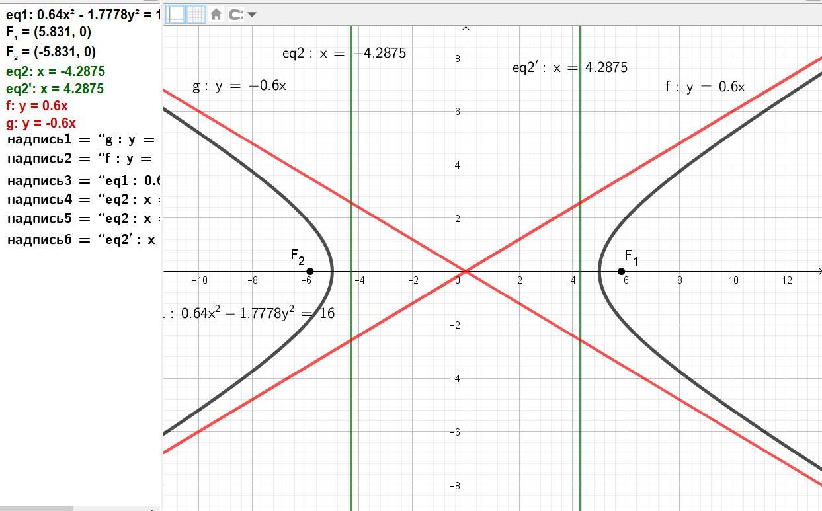The width and height of the screenshot is (822, 511).
Task: Click the algebra panel horizontal scrollbar
Action: tap(36, 508)
